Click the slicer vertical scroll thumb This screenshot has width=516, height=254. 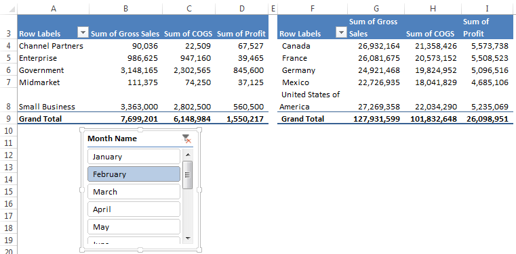[188, 175]
